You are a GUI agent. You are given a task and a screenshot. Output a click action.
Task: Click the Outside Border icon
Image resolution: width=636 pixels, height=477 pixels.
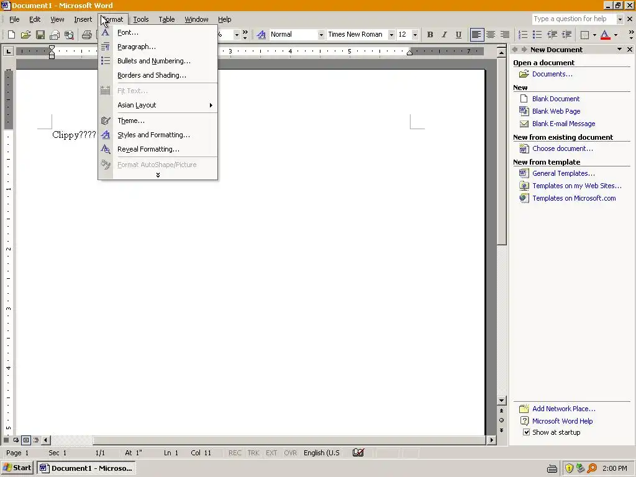click(x=584, y=35)
